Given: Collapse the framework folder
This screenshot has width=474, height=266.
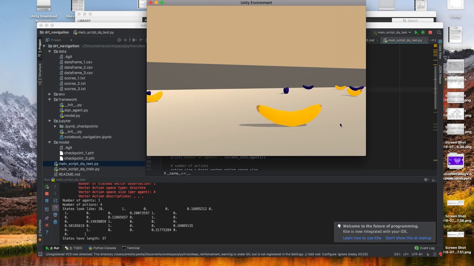Looking at the screenshot, I should click(x=50, y=99).
